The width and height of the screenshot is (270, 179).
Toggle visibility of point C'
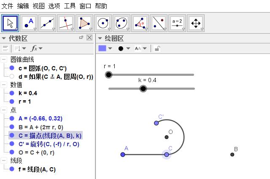click(x=12, y=144)
